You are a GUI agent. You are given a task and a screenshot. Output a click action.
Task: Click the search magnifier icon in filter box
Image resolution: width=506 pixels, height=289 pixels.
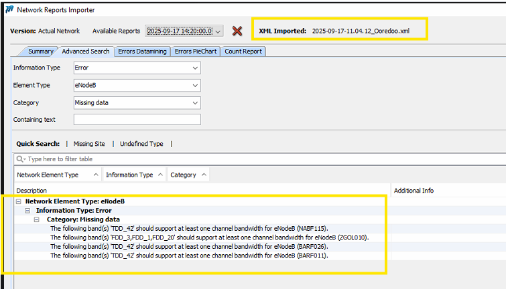point(21,159)
